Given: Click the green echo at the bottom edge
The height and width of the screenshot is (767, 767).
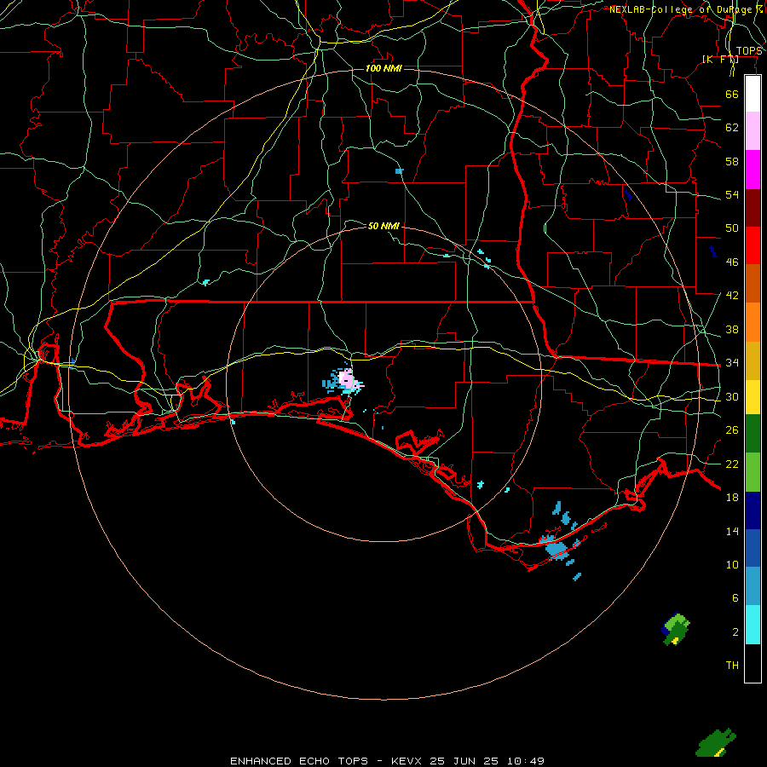Looking at the screenshot, I should point(716,742).
